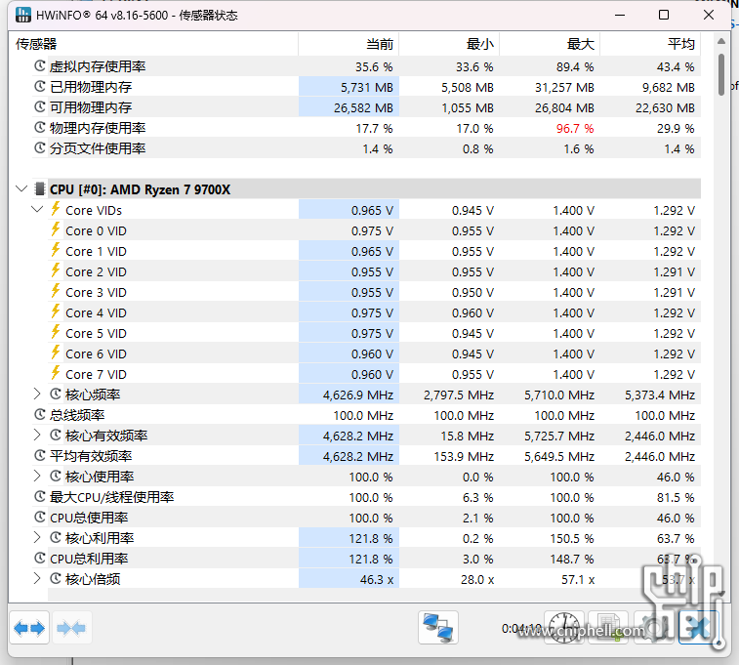Select the 物理内存使用率 sensor row
This screenshot has width=739, height=665.
(366, 128)
